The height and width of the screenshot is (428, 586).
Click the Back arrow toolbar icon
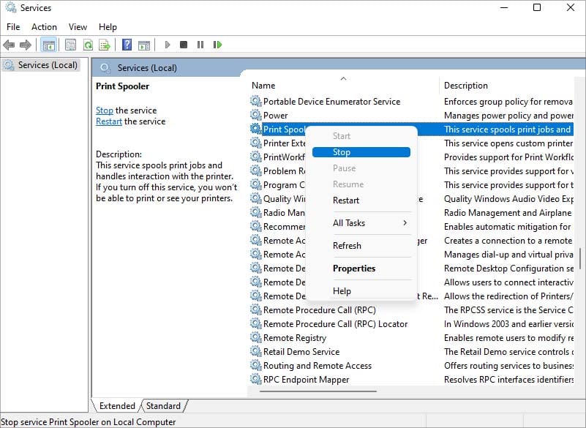[10, 45]
